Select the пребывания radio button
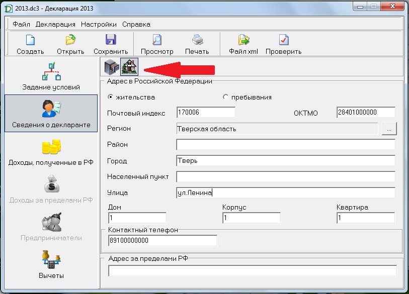Viewport: 409px width, 294px height. pyautogui.click(x=225, y=97)
